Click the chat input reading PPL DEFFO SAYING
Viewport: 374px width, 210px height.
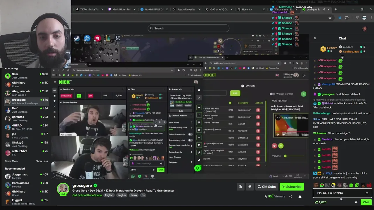(342, 193)
